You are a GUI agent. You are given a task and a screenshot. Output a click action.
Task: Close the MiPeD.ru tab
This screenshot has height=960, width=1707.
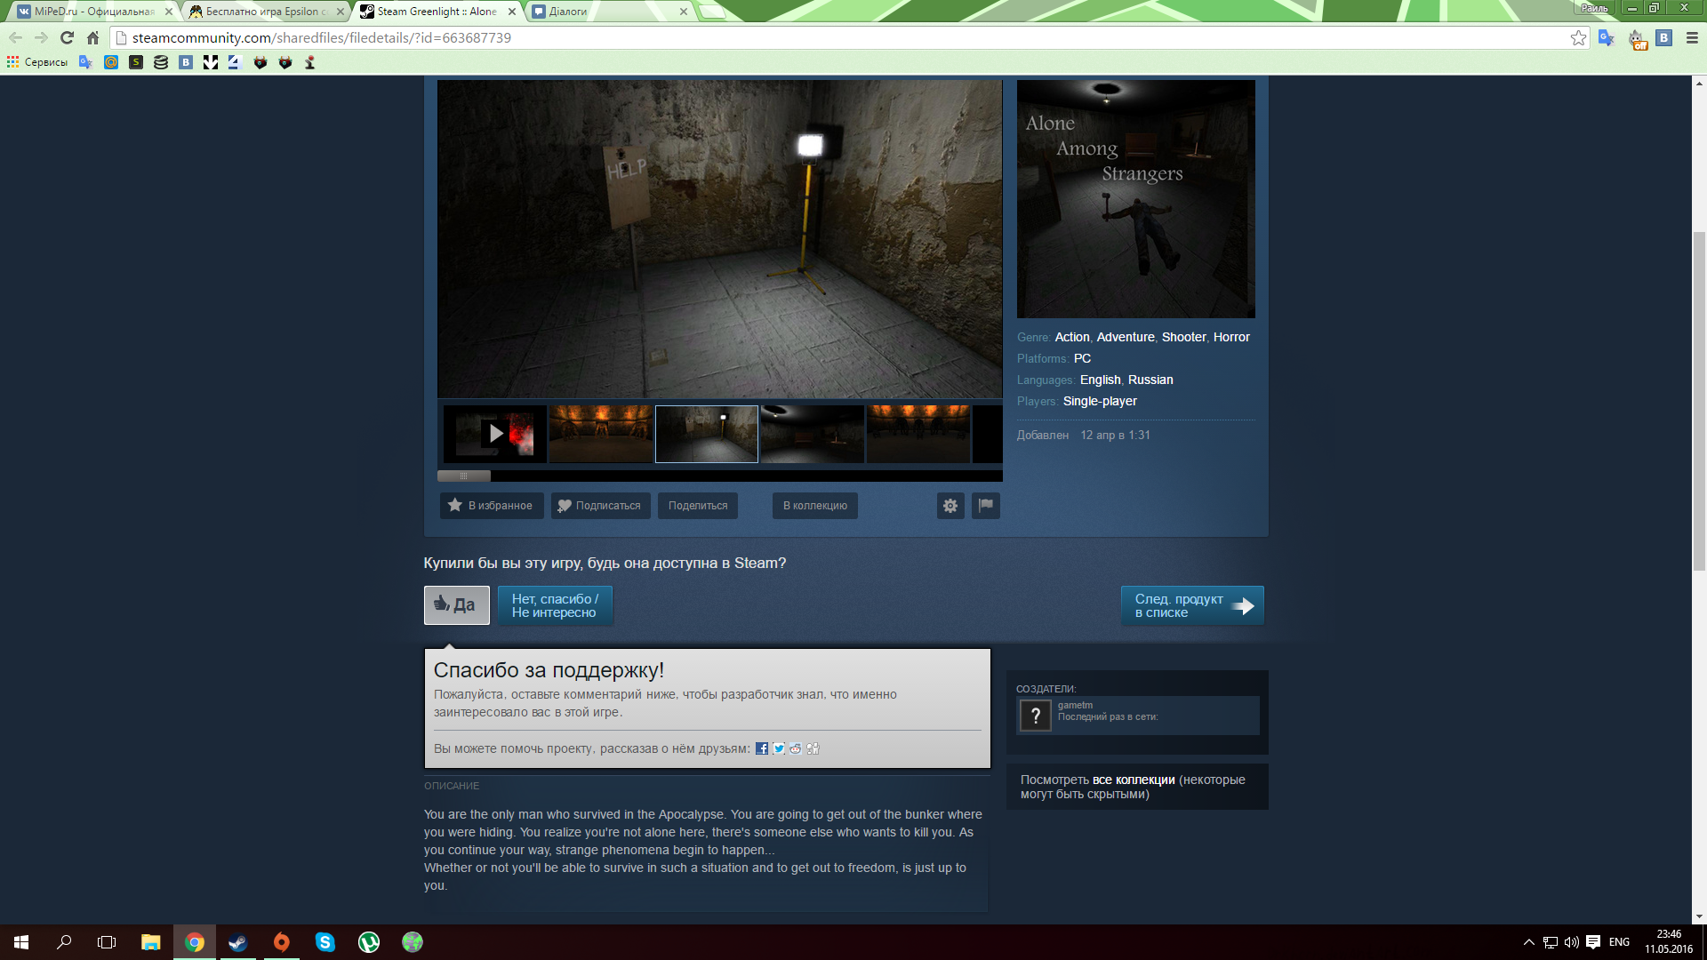[168, 12]
